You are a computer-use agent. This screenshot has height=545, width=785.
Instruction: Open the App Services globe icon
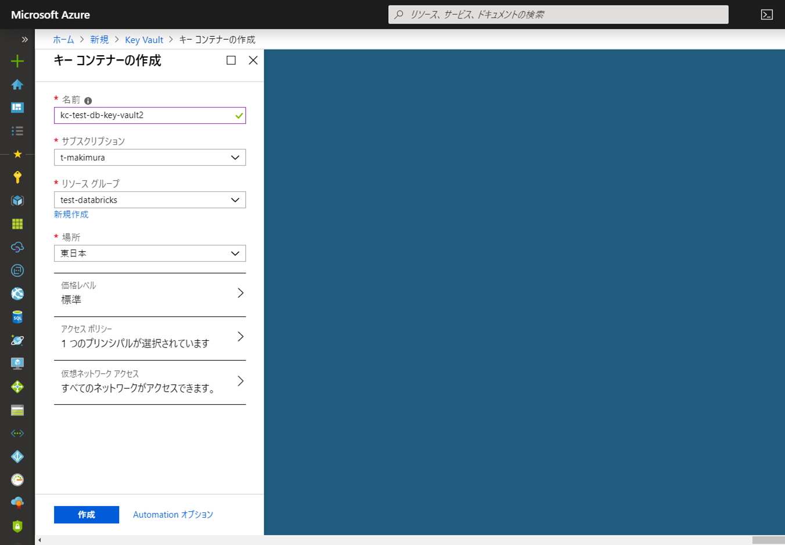[17, 294]
